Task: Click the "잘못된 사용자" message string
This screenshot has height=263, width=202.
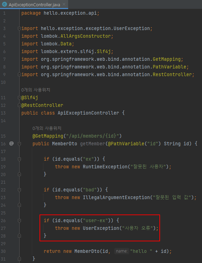Action: point(148,167)
